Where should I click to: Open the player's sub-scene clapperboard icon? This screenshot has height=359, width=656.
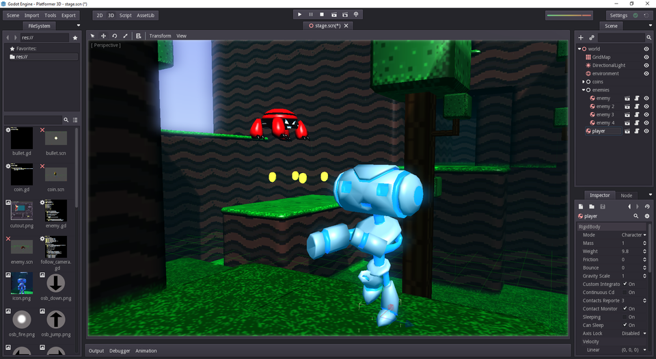coord(627,131)
